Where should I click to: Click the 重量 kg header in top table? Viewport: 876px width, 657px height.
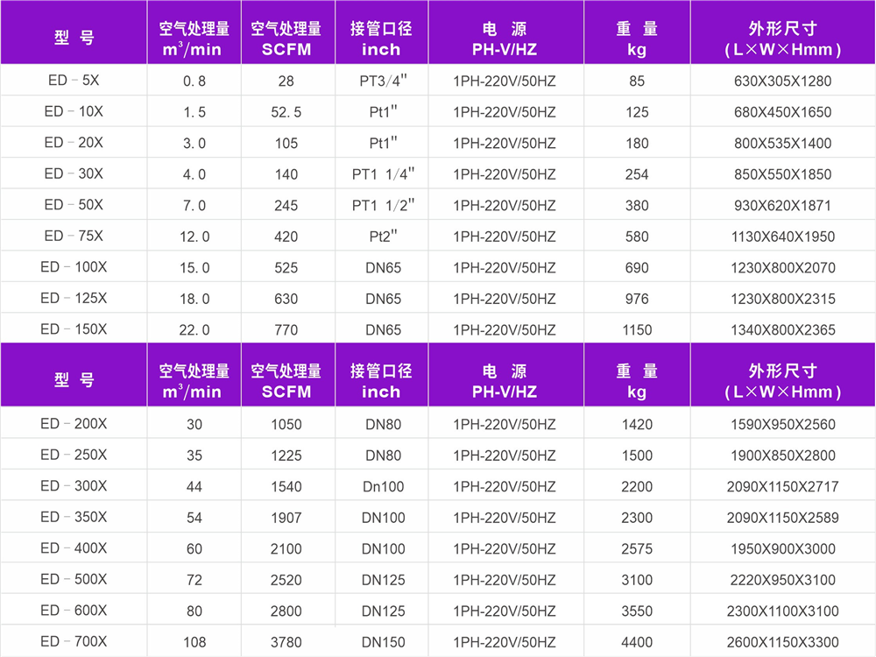[x=637, y=39]
